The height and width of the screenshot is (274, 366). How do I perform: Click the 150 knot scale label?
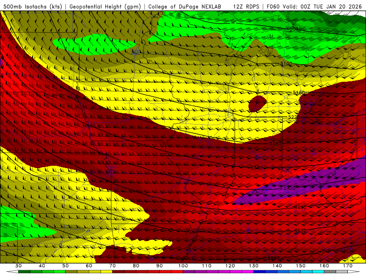click(301, 266)
